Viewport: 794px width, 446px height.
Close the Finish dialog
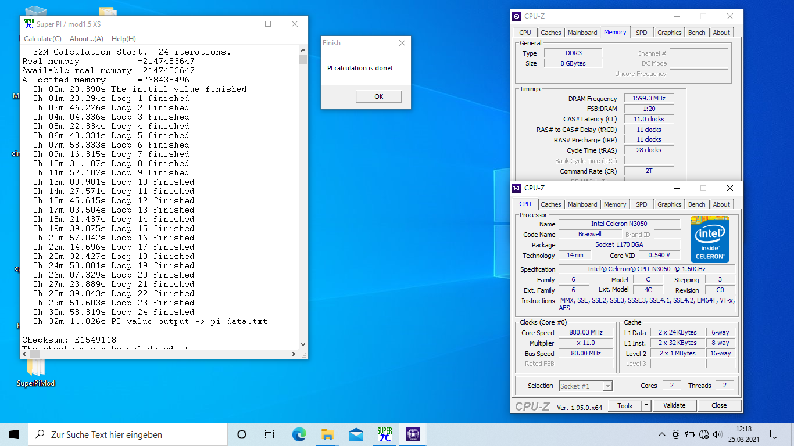pyautogui.click(x=402, y=43)
